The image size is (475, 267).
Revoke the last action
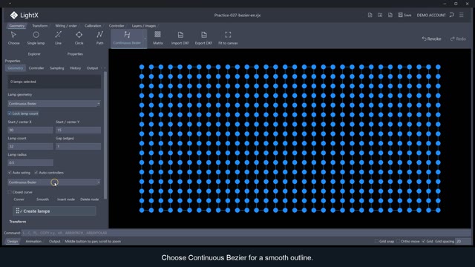[x=432, y=39]
